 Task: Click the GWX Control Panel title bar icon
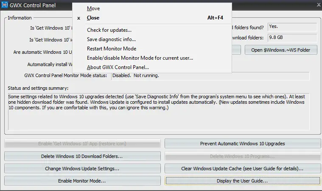click(x=5, y=5)
